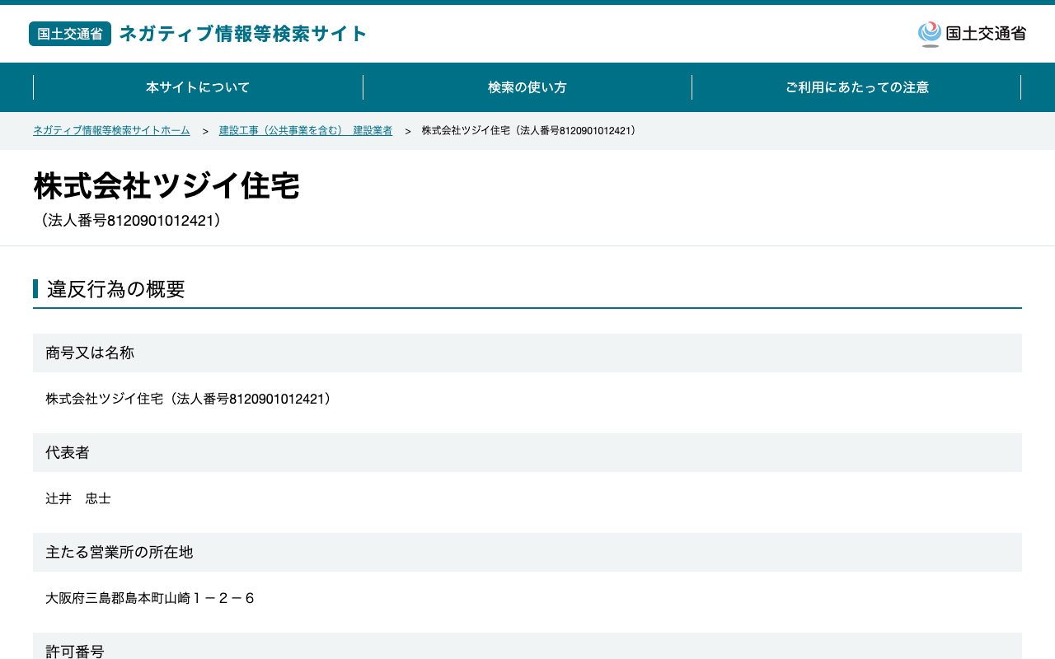Open 本サイトについて menu item

198,87
